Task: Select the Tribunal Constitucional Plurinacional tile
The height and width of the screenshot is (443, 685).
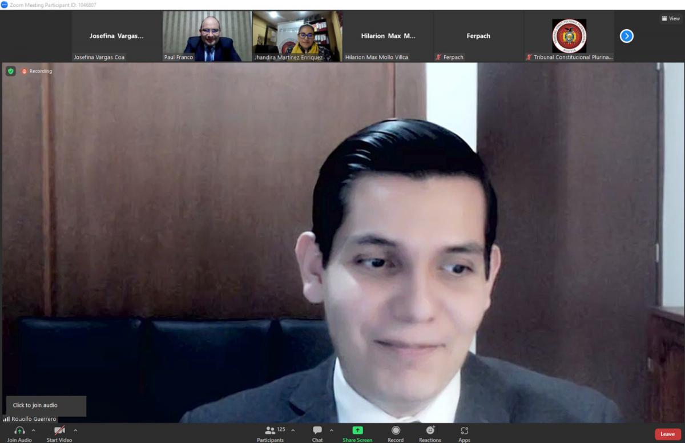Action: pyautogui.click(x=569, y=37)
